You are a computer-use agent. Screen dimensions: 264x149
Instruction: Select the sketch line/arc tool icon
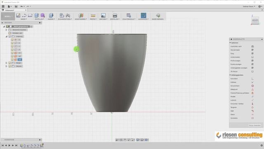point(24,16)
